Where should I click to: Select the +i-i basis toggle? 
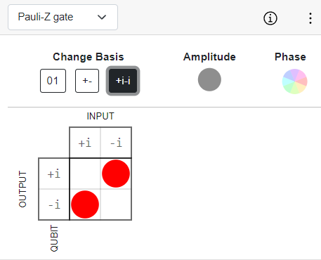123,81
